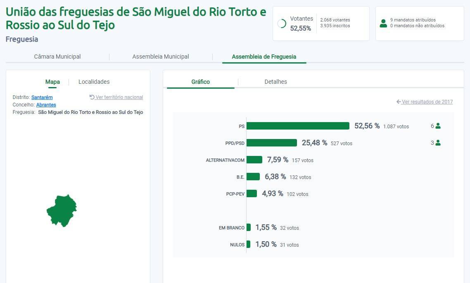The height and width of the screenshot is (283, 470).
Task: Open the Detalhes results tab
Action: point(275,82)
